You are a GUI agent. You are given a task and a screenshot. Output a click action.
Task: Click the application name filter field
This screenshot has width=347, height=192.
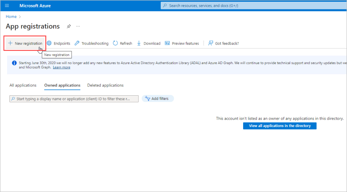coord(74,99)
